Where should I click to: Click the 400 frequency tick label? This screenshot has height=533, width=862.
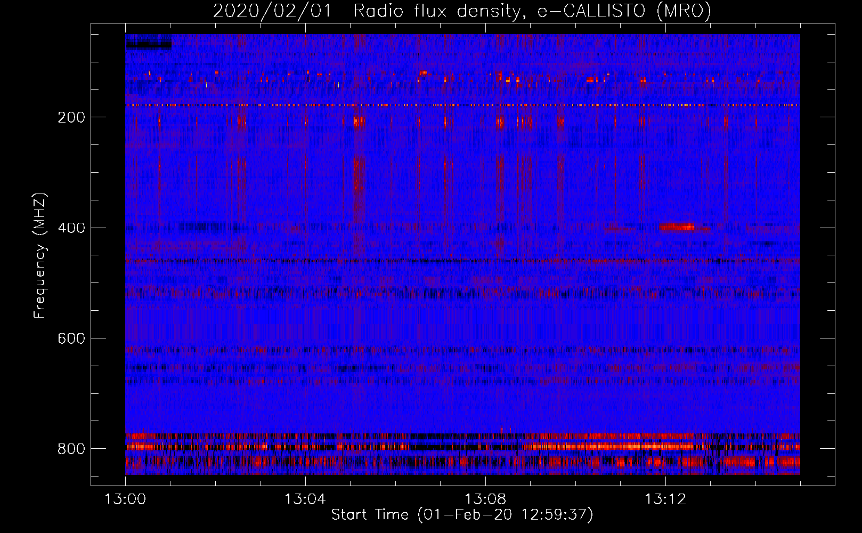point(71,228)
